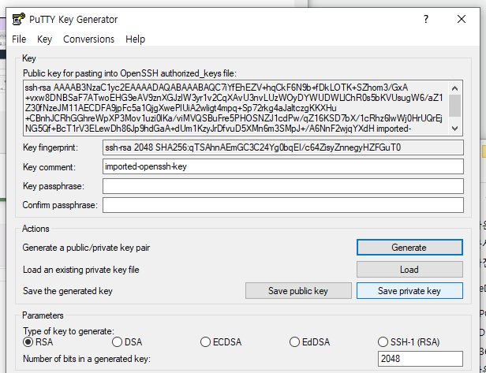This screenshot has width=486, height=373.
Task: Open the Help menu
Action: coord(135,39)
